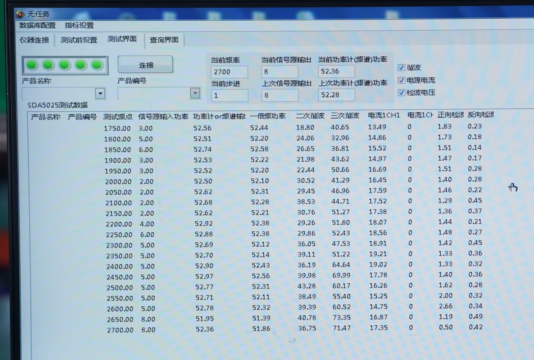Click the SDA5025测试数据 group label
The image size is (534, 360).
pyautogui.click(x=58, y=105)
